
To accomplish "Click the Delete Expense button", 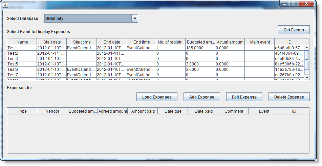I will point(289,97).
